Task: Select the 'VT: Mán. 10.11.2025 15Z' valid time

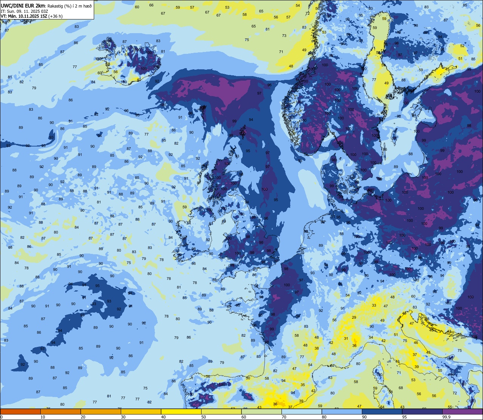Action: (24, 16)
